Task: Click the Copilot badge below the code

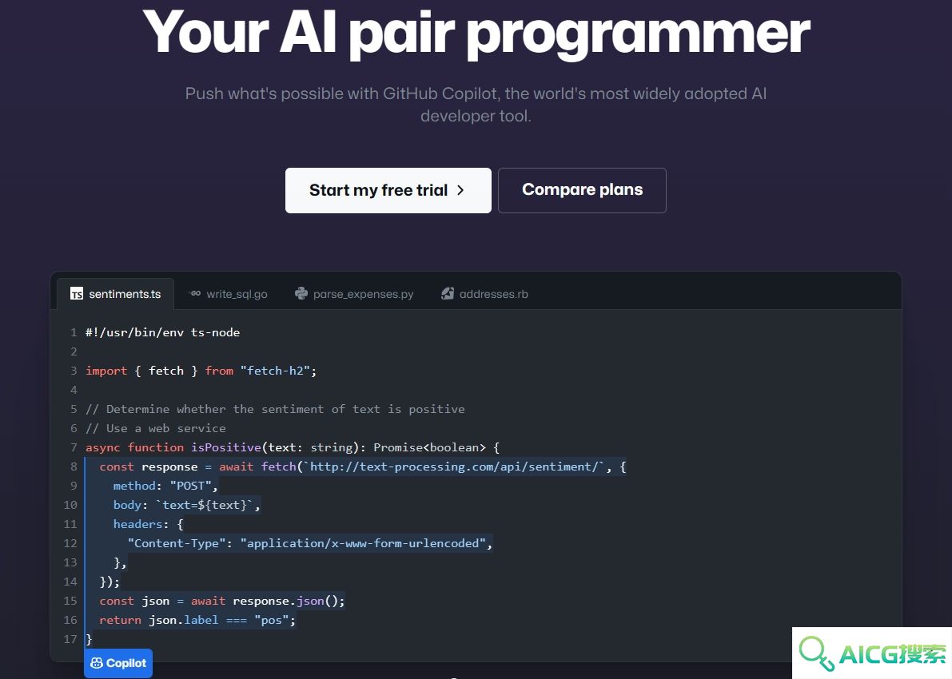Action: coord(118,663)
